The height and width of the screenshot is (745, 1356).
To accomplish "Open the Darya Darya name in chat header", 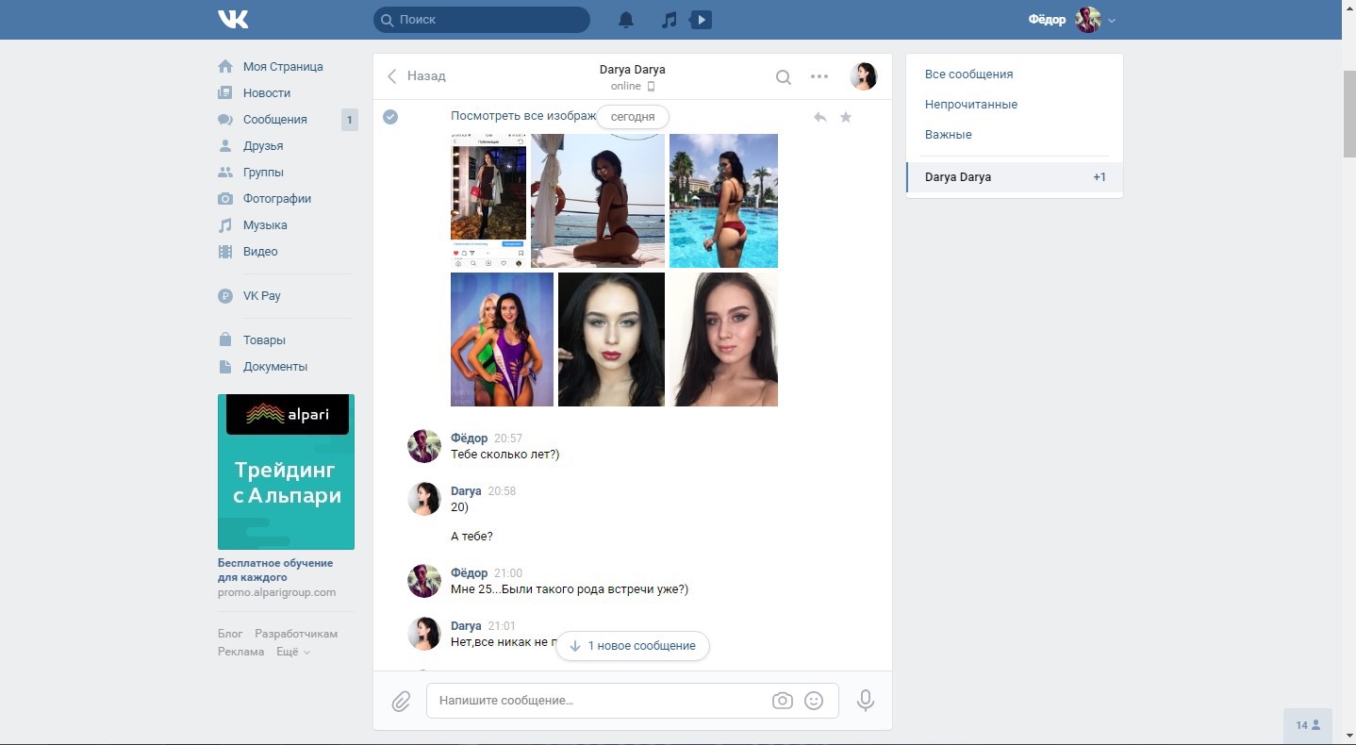I will tap(632, 70).
